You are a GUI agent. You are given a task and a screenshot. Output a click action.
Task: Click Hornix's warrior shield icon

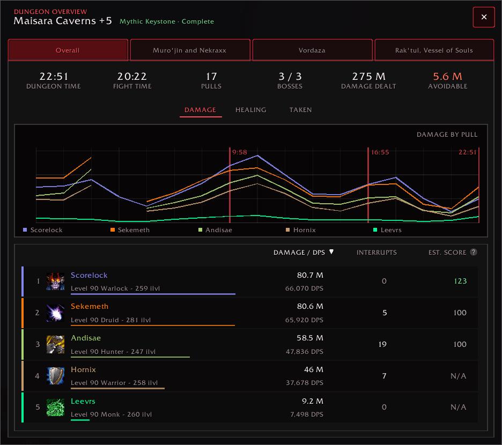(x=55, y=375)
